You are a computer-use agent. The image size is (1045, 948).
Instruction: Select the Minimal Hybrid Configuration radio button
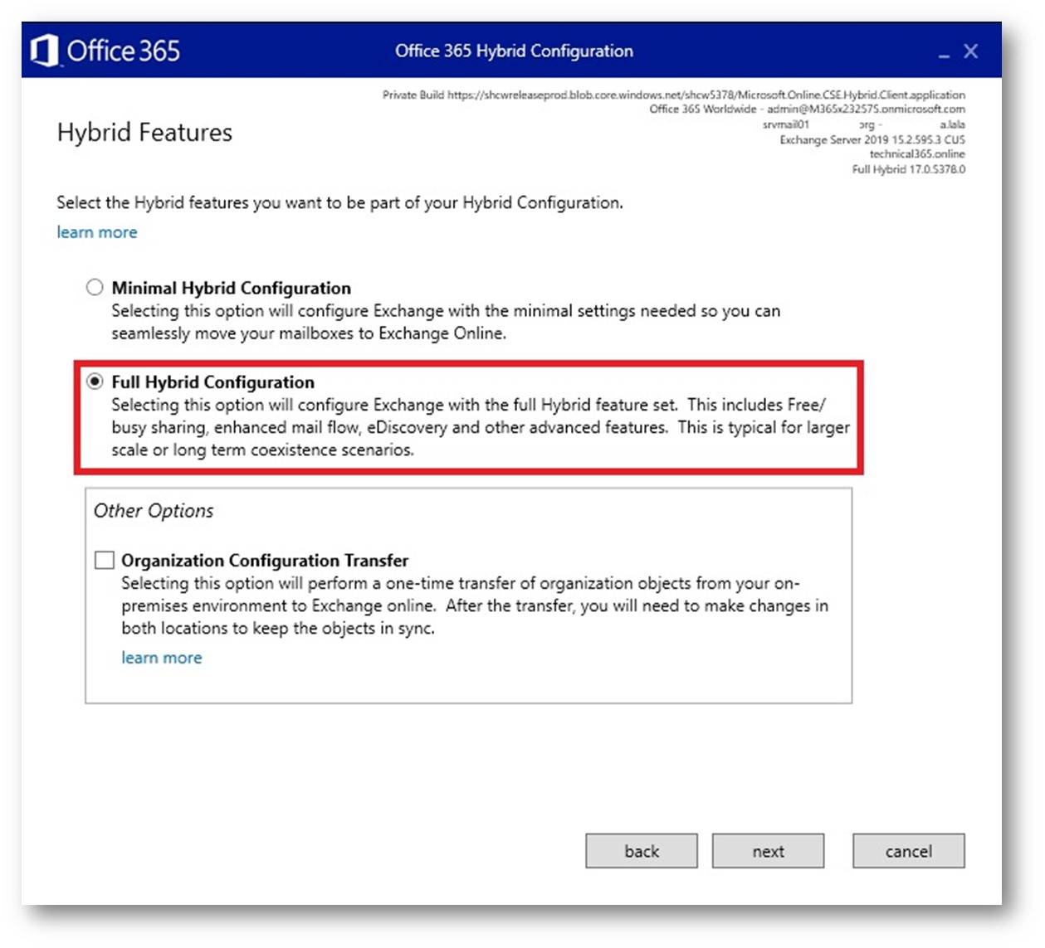tap(95, 287)
